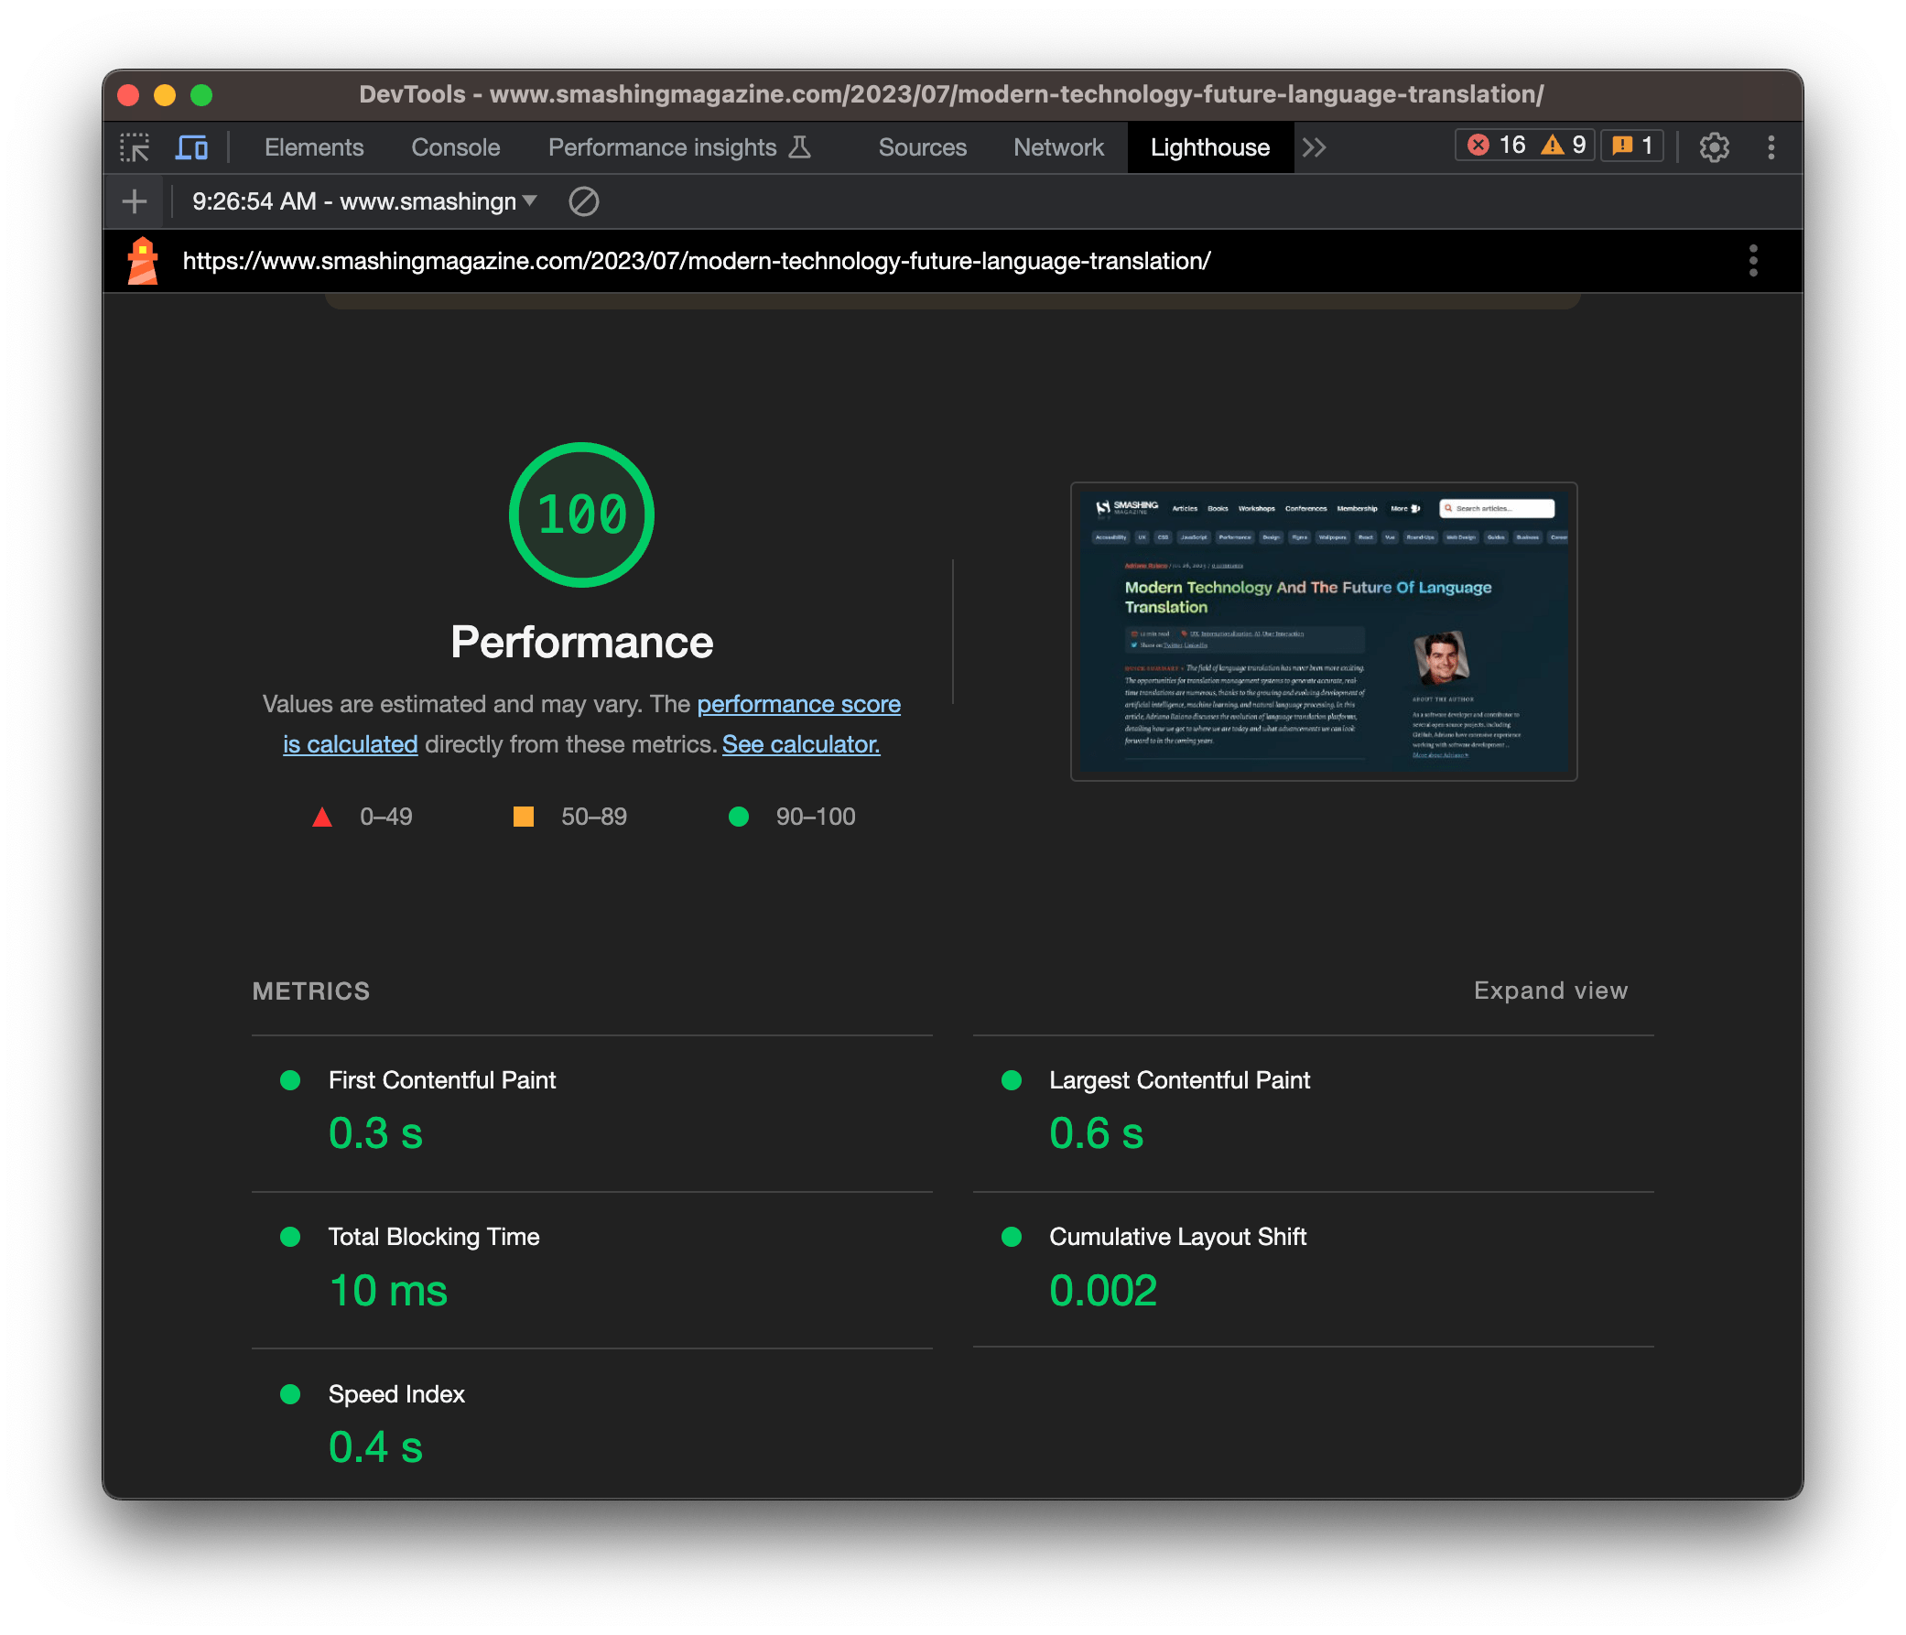Select the inspect element cursor tool
This screenshot has height=1635, width=1906.
coord(135,146)
